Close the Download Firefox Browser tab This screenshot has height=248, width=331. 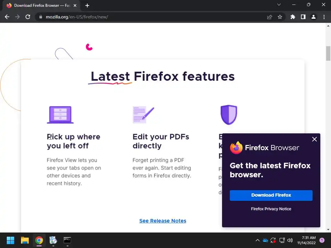point(75,5)
